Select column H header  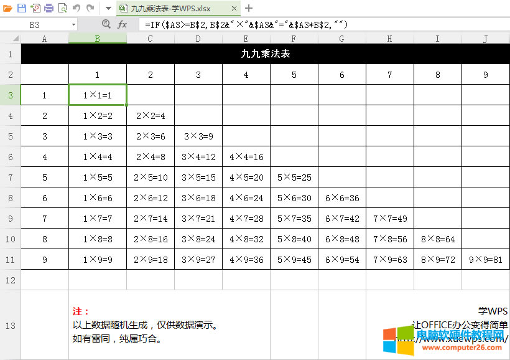tap(390, 39)
